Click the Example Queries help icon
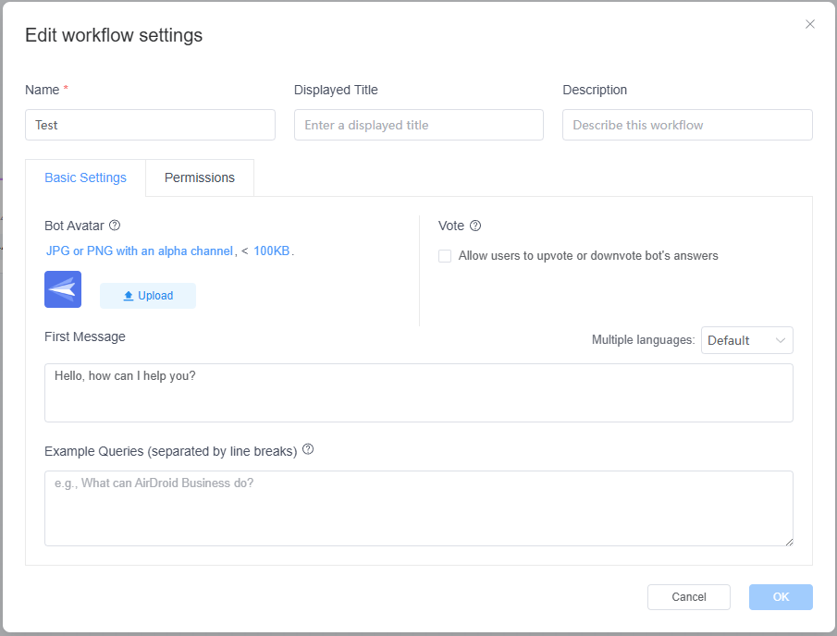This screenshot has width=837, height=636. pyautogui.click(x=308, y=449)
